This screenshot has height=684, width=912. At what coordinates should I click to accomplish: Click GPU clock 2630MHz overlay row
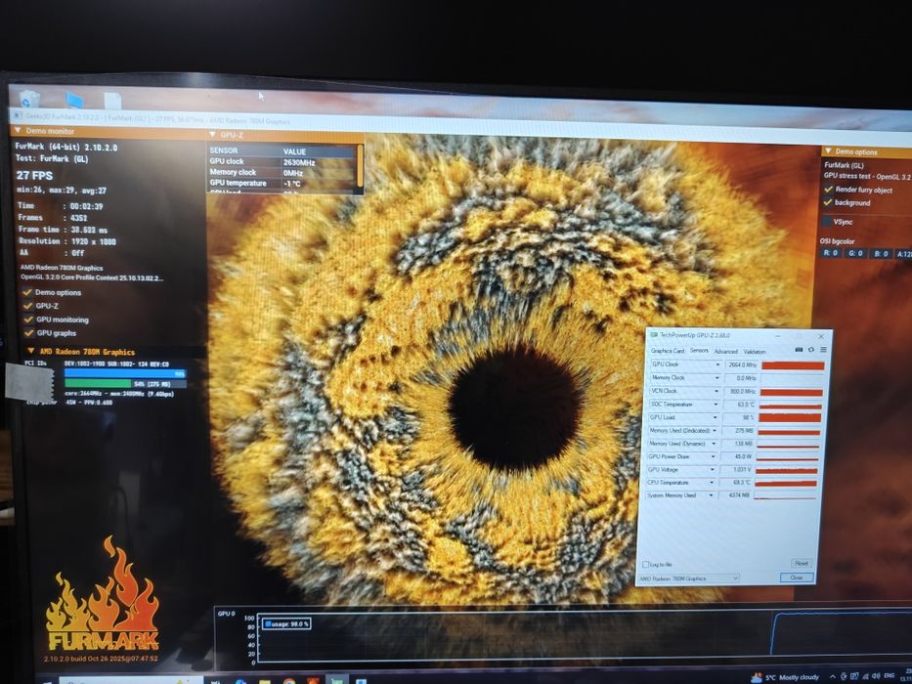(x=282, y=161)
